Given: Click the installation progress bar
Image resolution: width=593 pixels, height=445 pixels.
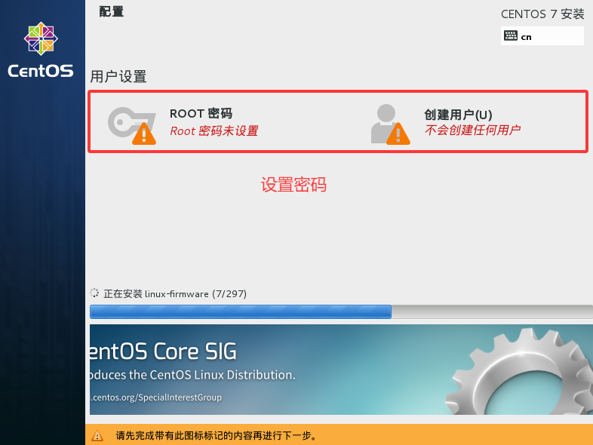Looking at the screenshot, I should pyautogui.click(x=341, y=312).
